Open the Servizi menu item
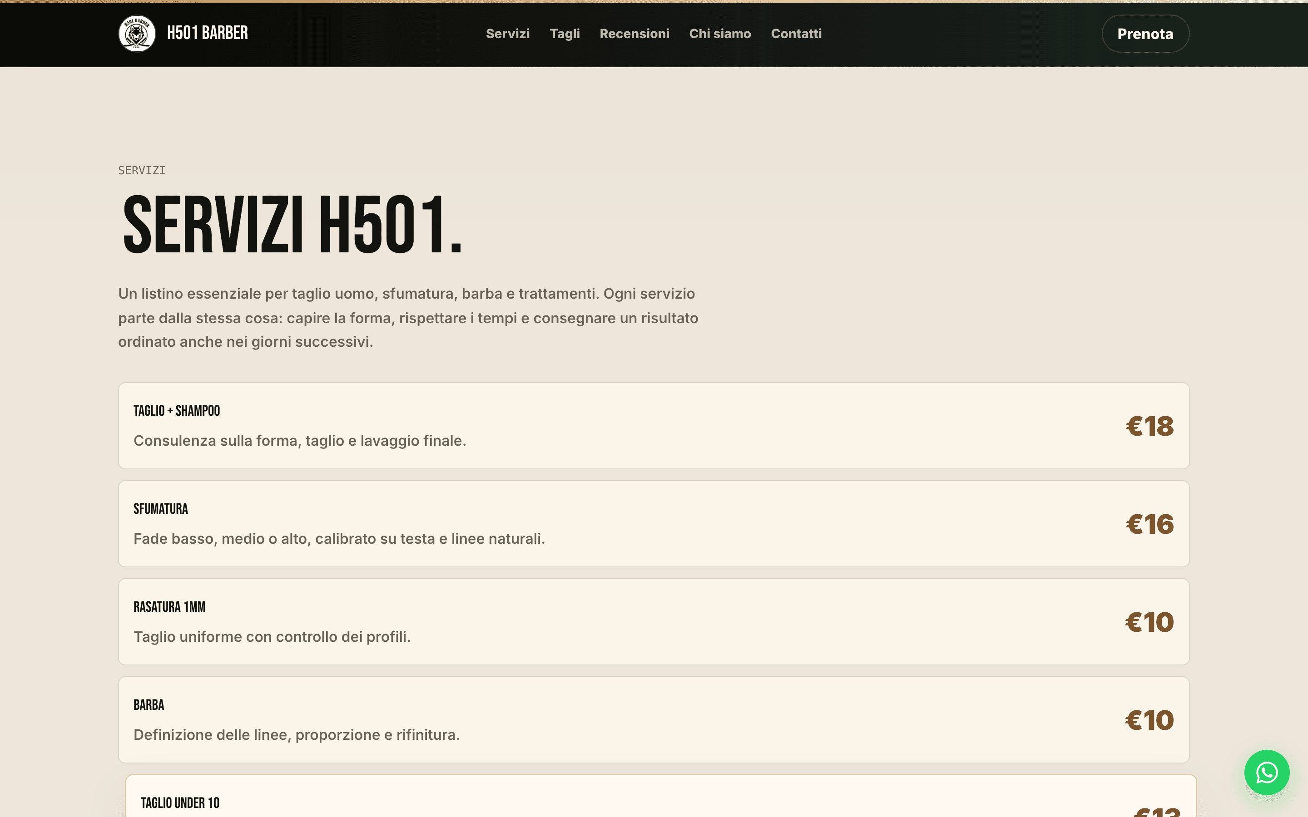 [x=507, y=34]
